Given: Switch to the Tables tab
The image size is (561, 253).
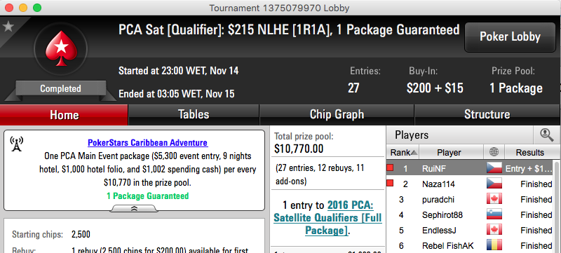Looking at the screenshot, I should click(194, 115).
